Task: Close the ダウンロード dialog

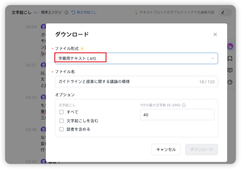Action: 215,34
